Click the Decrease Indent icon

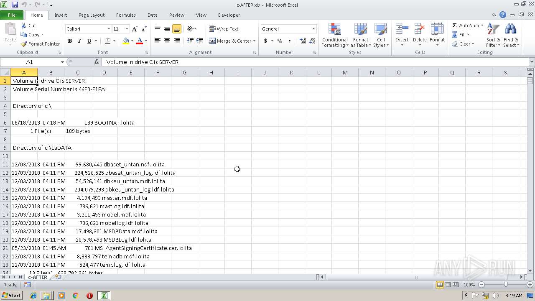190,41
